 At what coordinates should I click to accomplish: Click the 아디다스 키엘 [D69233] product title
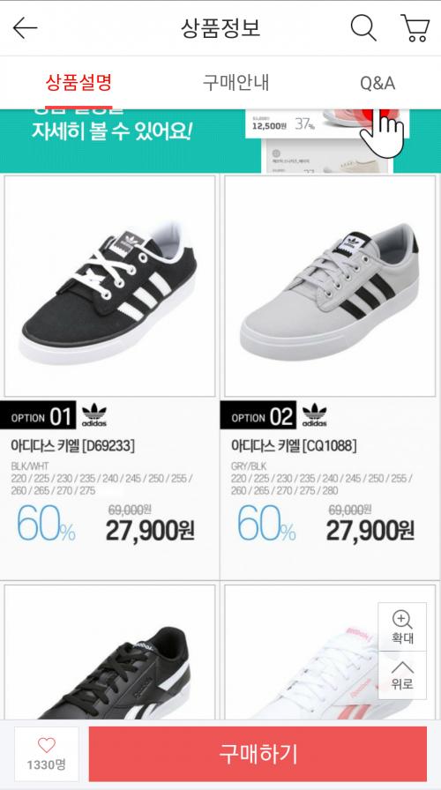pos(73,445)
